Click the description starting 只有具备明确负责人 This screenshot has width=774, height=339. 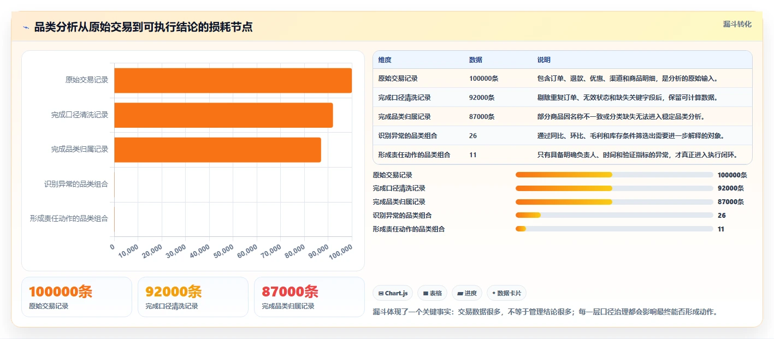pos(637,155)
